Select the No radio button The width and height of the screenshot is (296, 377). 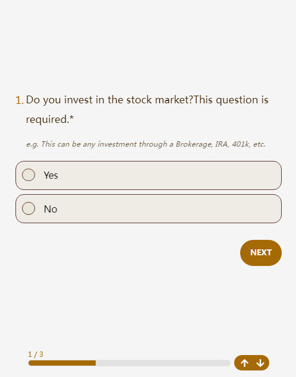click(29, 208)
